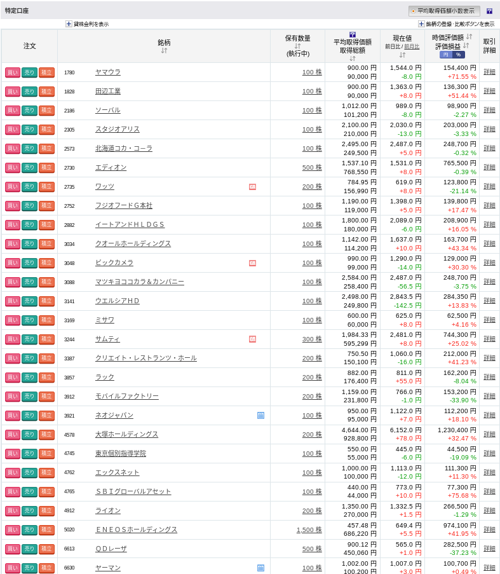Click 1,230,400 円 valuation for 大塚ホールディングス

click(457, 430)
